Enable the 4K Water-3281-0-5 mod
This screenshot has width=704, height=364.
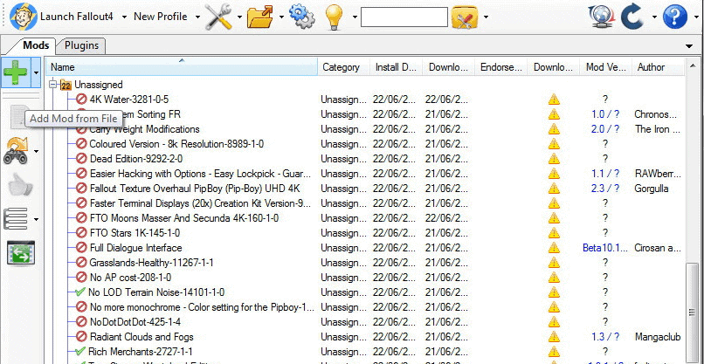click(x=81, y=100)
